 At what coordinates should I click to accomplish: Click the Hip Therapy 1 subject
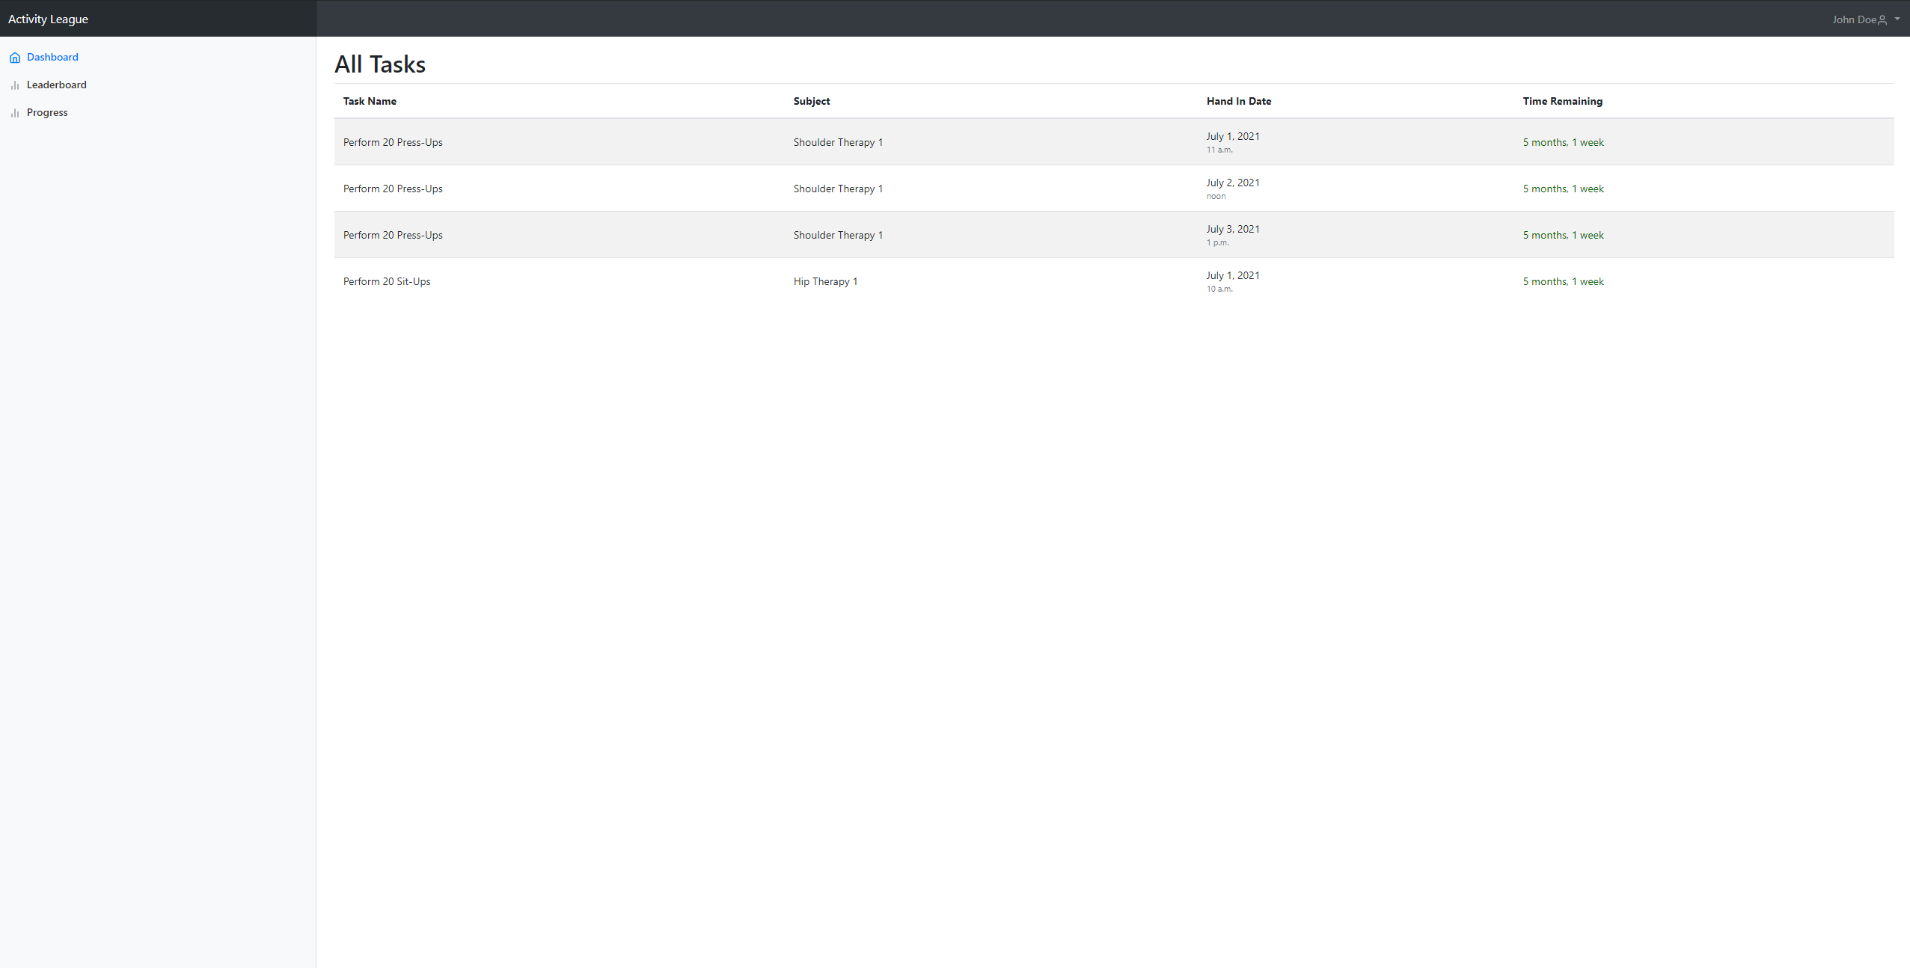pyautogui.click(x=825, y=281)
